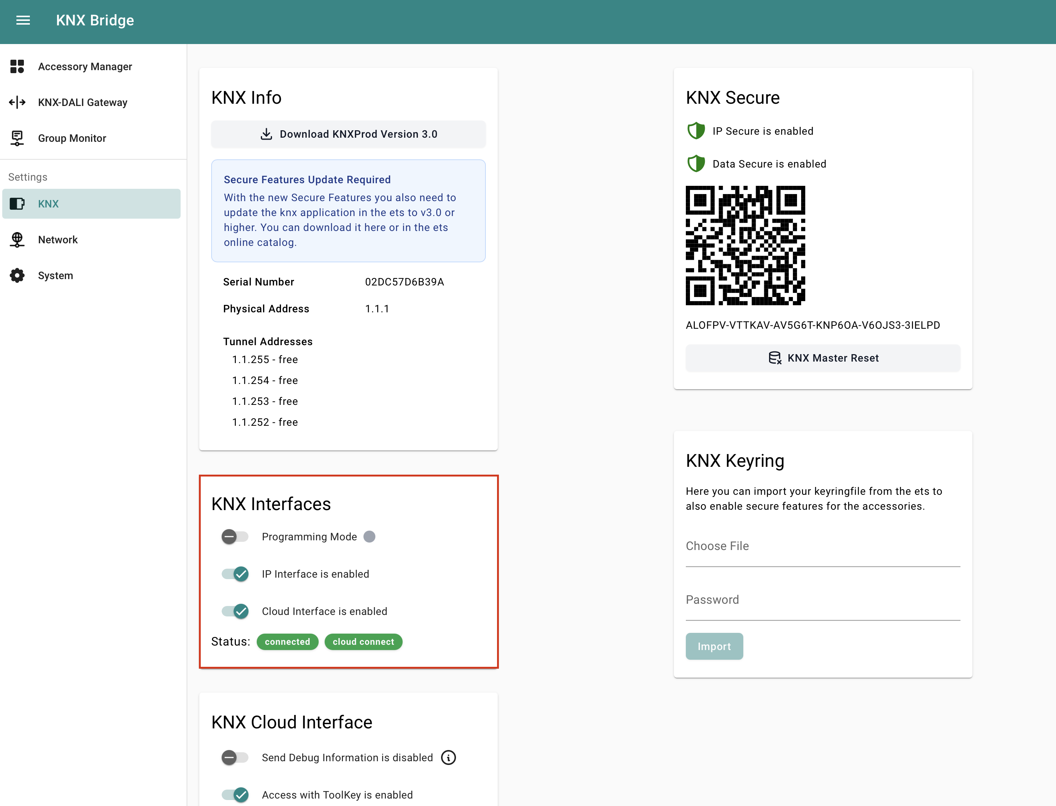Open Network settings

click(x=92, y=240)
